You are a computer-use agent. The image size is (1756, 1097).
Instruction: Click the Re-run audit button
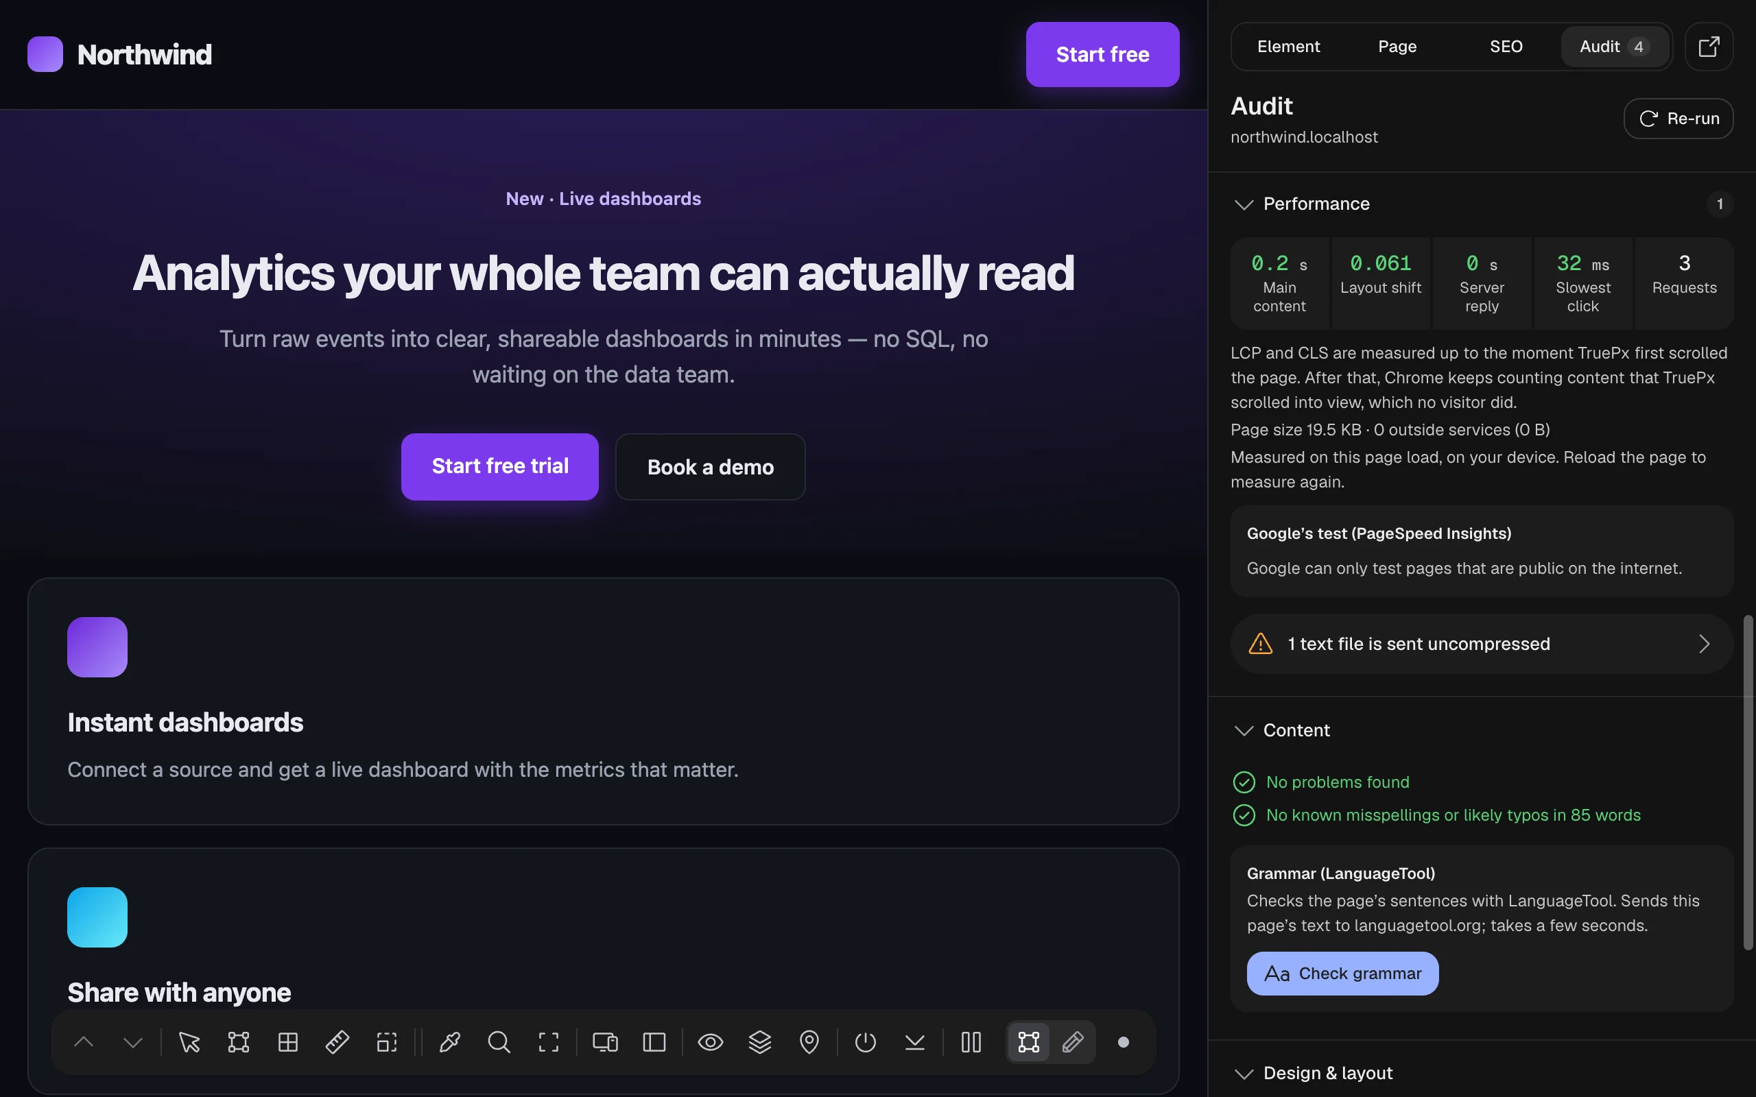tap(1678, 118)
